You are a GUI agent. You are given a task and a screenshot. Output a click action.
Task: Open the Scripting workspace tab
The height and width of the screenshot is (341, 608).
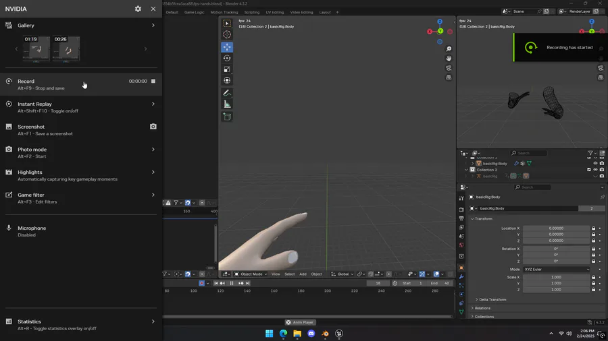[252, 12]
